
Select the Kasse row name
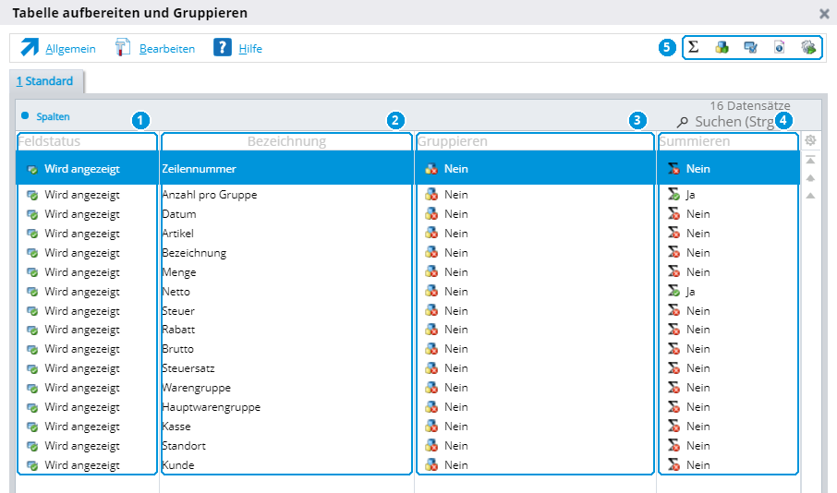pos(176,427)
